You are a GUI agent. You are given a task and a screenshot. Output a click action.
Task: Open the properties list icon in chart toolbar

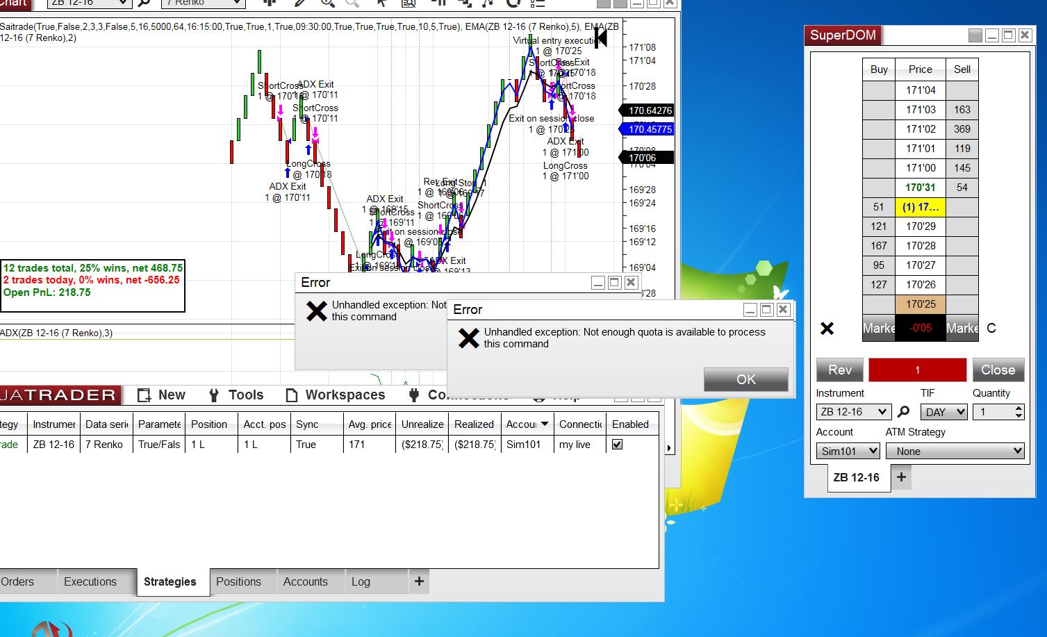[x=538, y=2]
